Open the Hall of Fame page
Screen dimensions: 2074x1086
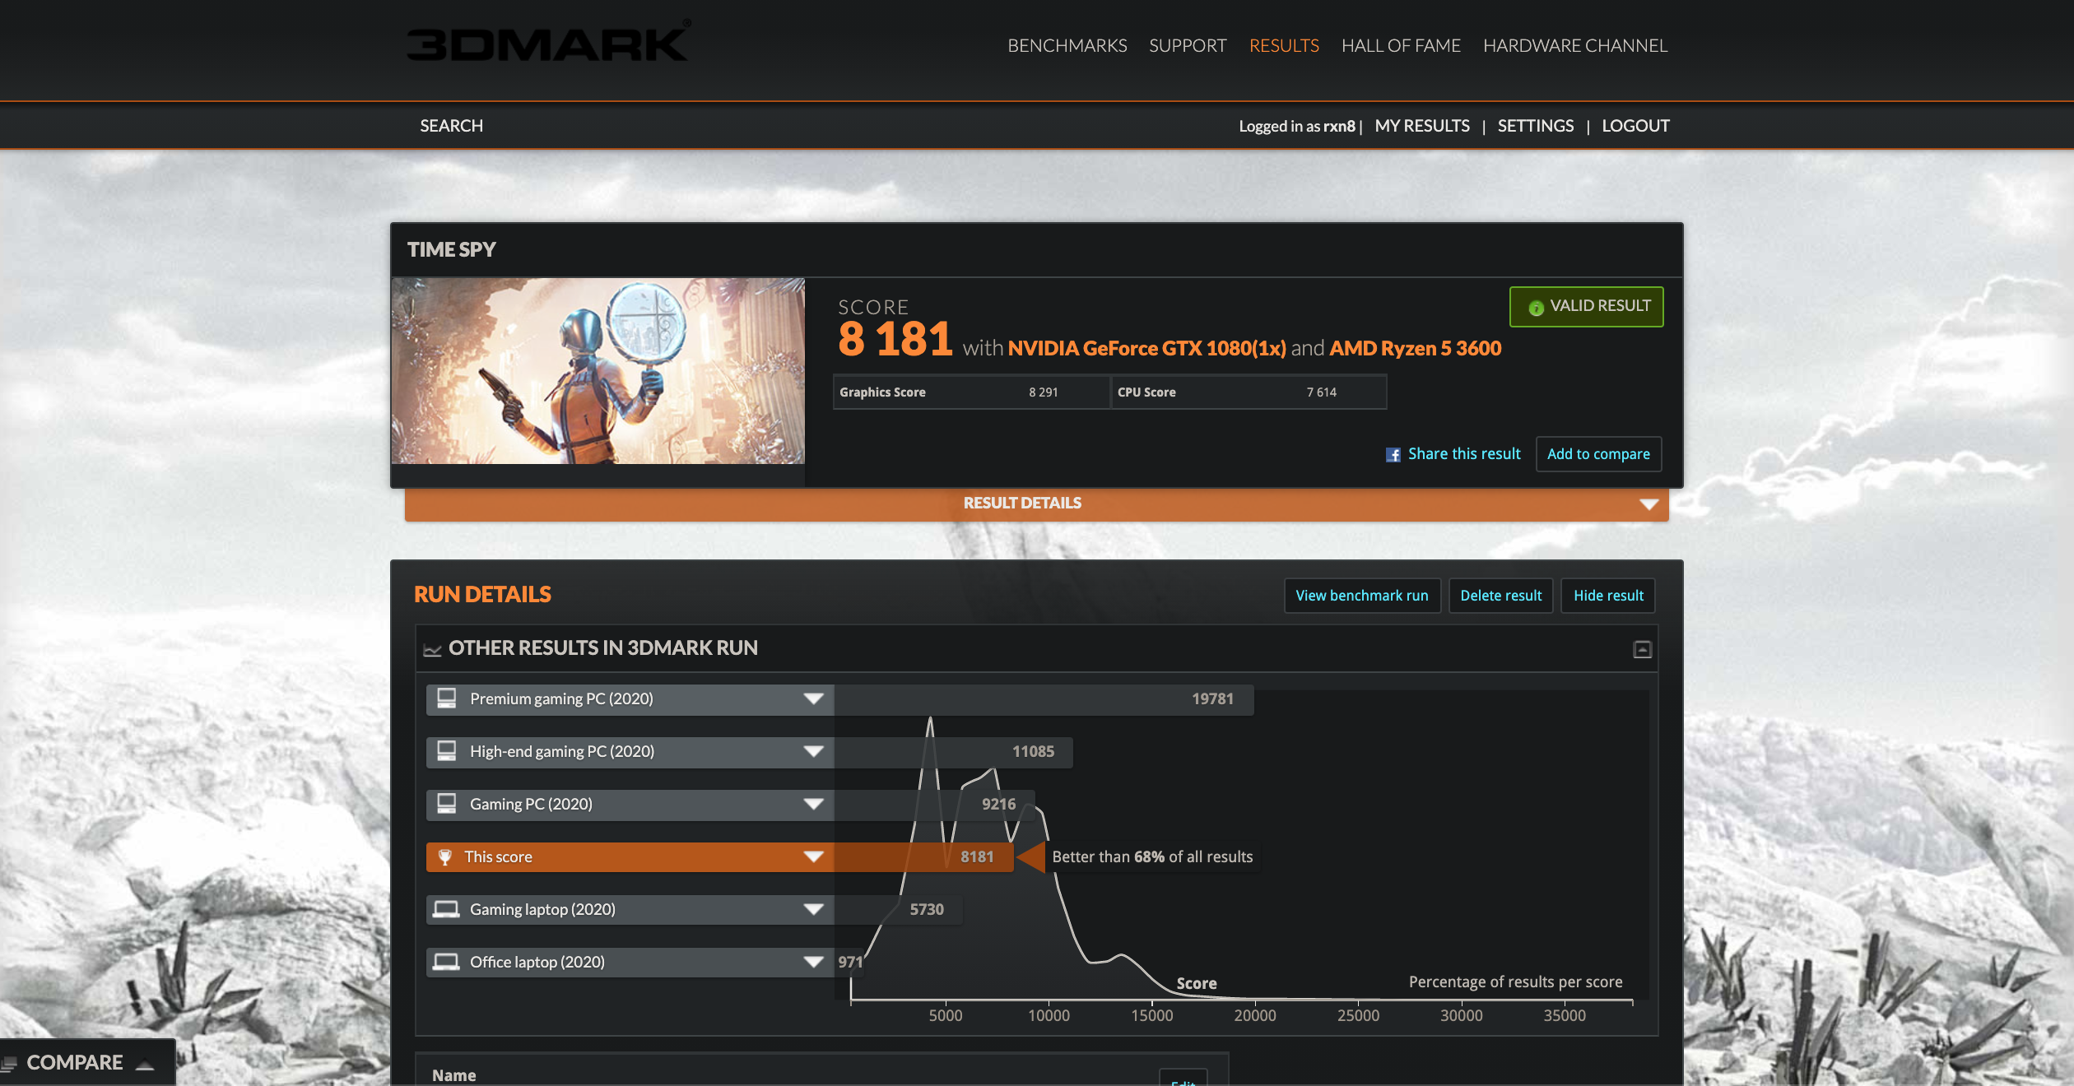[x=1401, y=45]
